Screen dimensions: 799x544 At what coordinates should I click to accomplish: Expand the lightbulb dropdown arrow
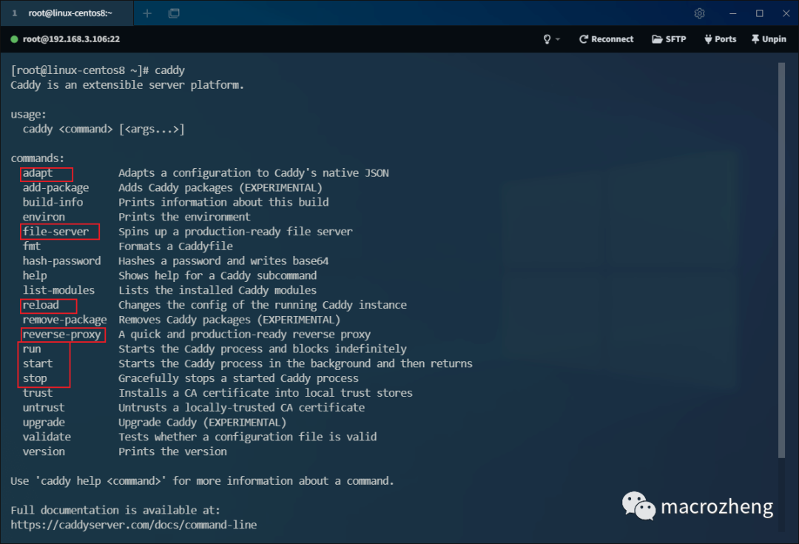pyautogui.click(x=556, y=40)
